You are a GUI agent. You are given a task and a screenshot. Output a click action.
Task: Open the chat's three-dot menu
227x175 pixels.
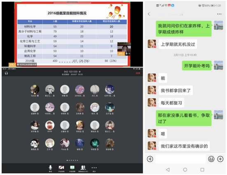click(x=219, y=14)
